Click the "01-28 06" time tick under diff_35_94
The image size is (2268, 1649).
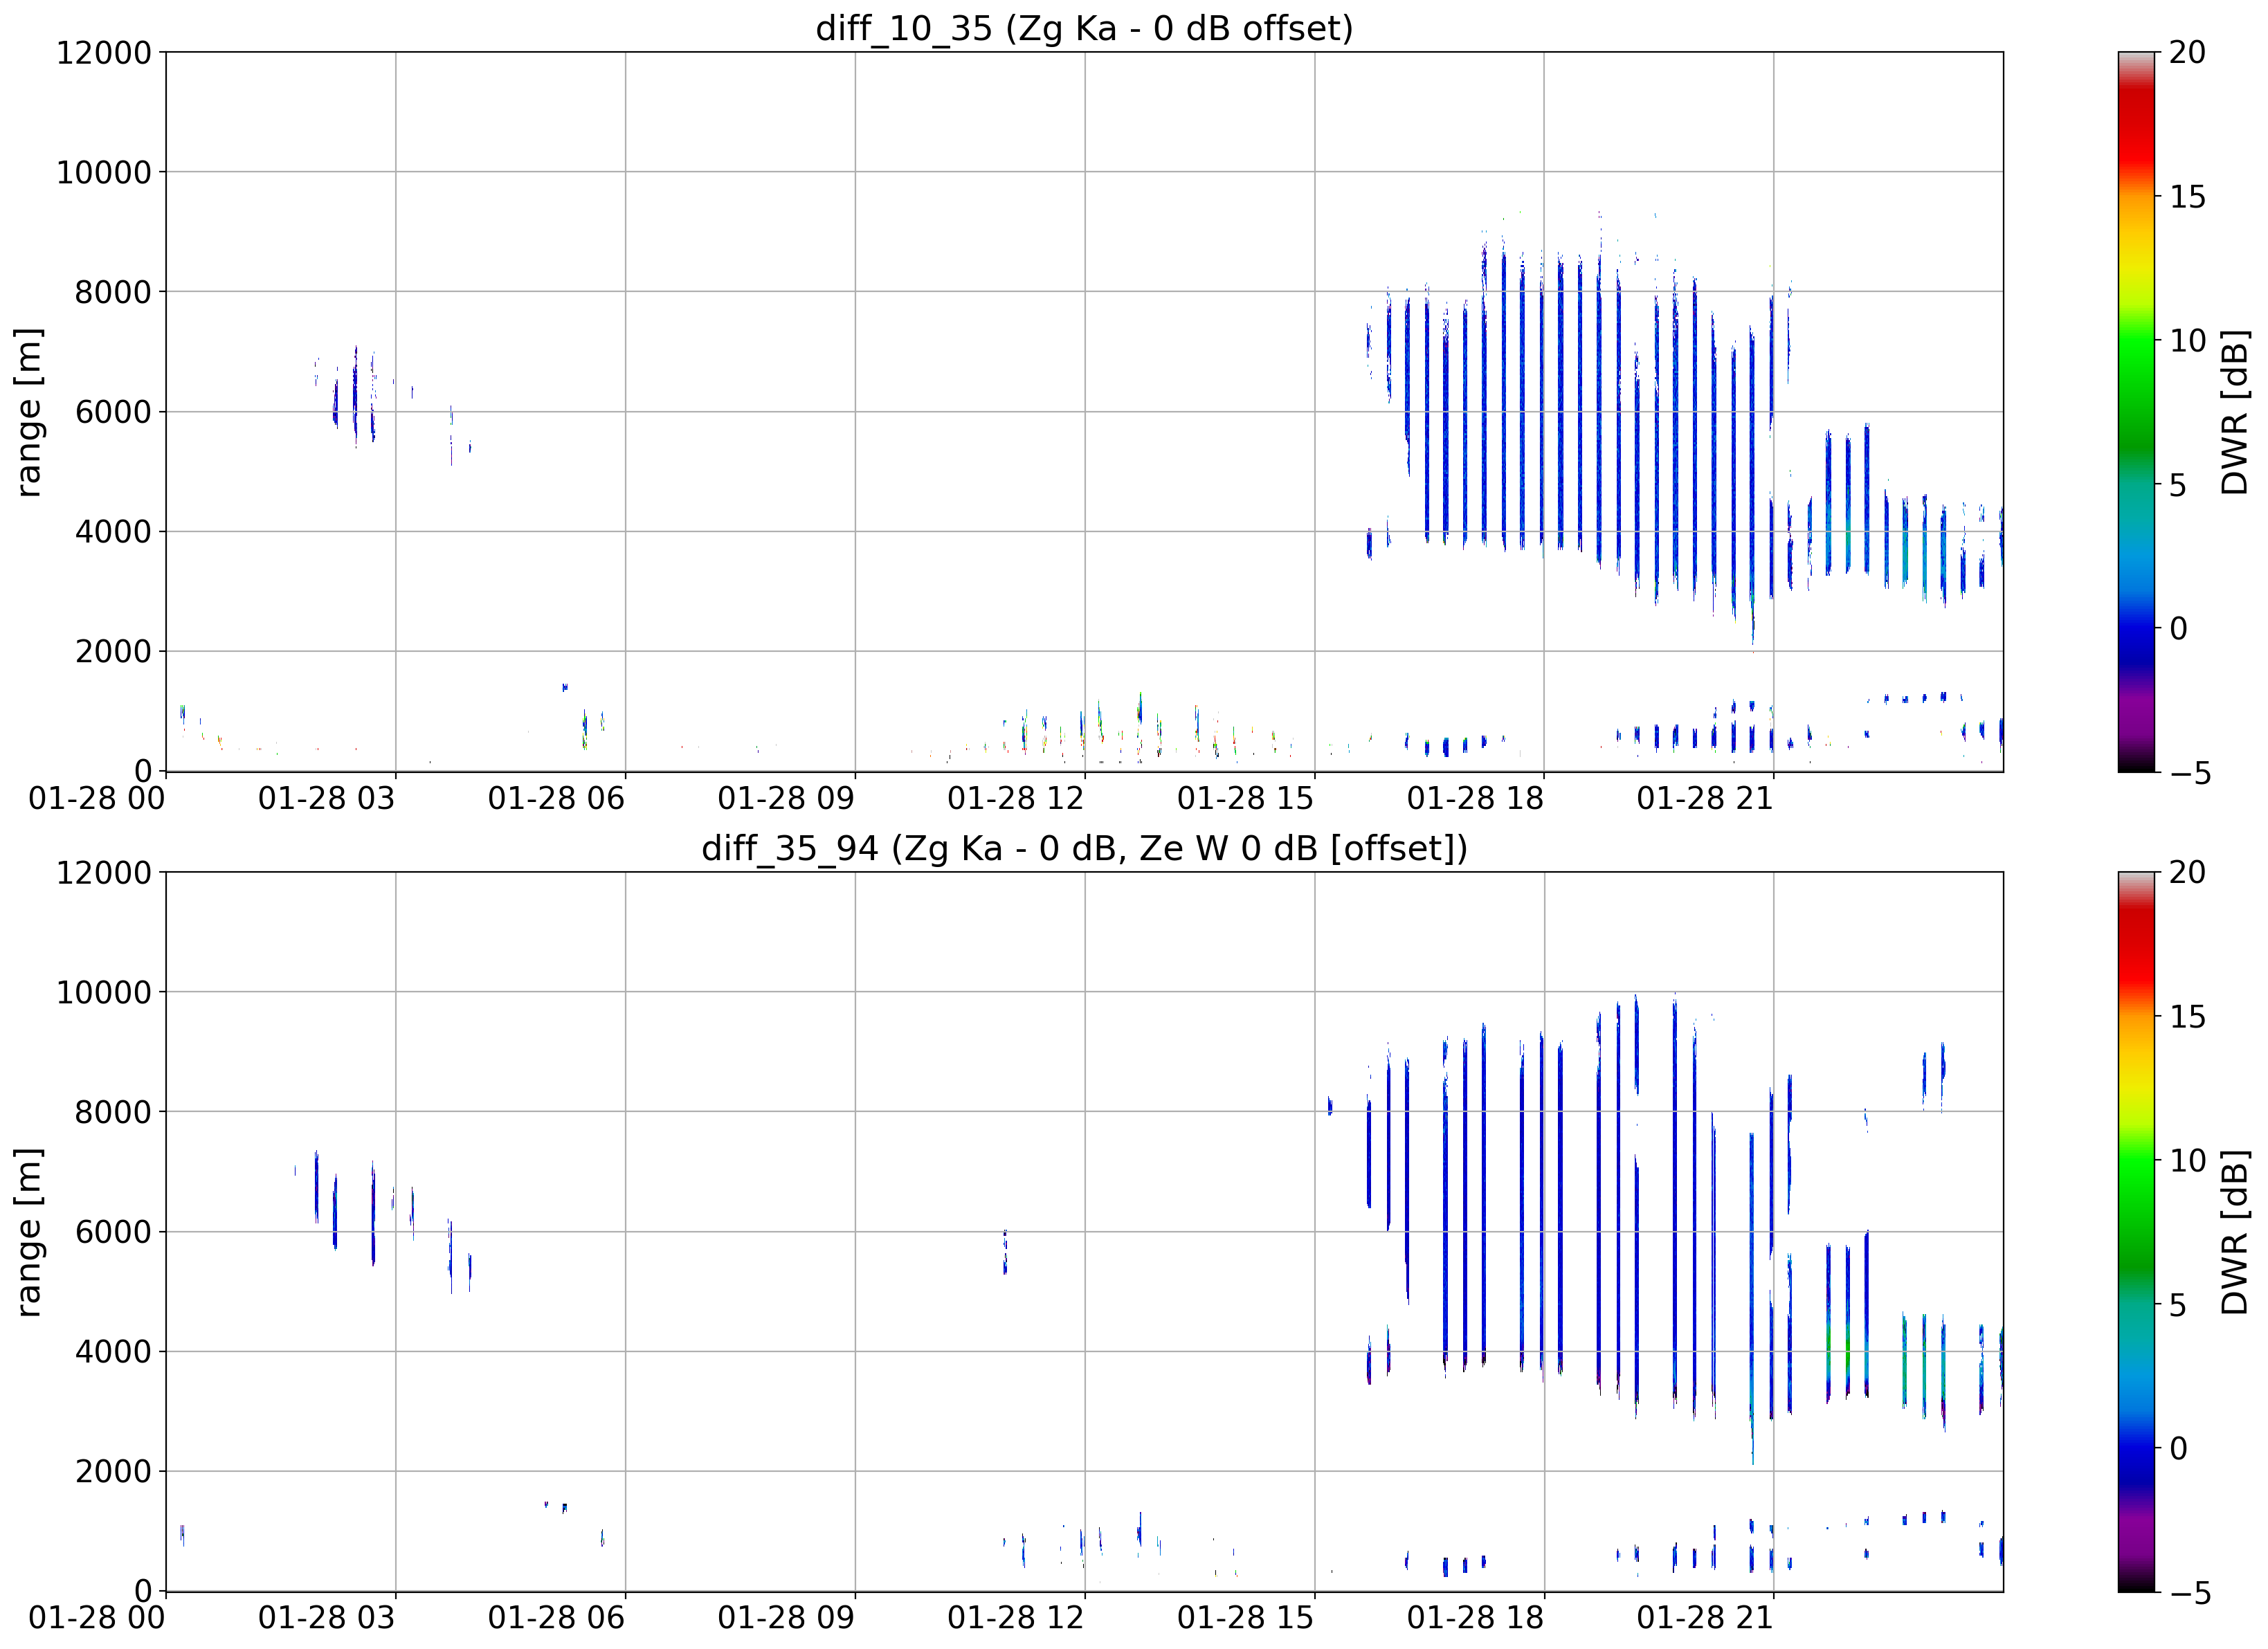(557, 1618)
